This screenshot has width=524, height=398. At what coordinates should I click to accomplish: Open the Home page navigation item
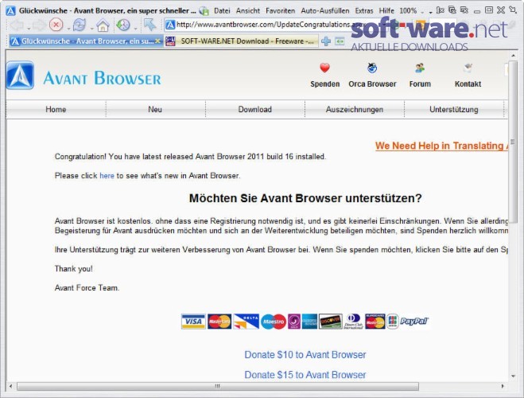pyautogui.click(x=56, y=109)
